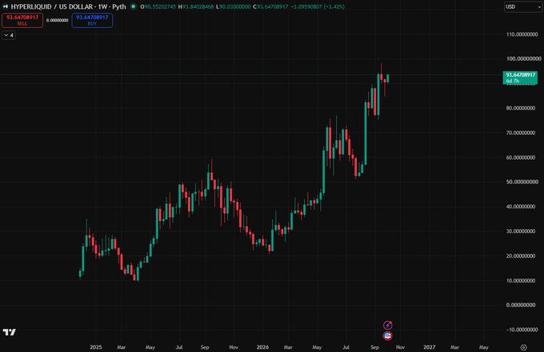Open the USD currency dropdown

tap(523, 6)
